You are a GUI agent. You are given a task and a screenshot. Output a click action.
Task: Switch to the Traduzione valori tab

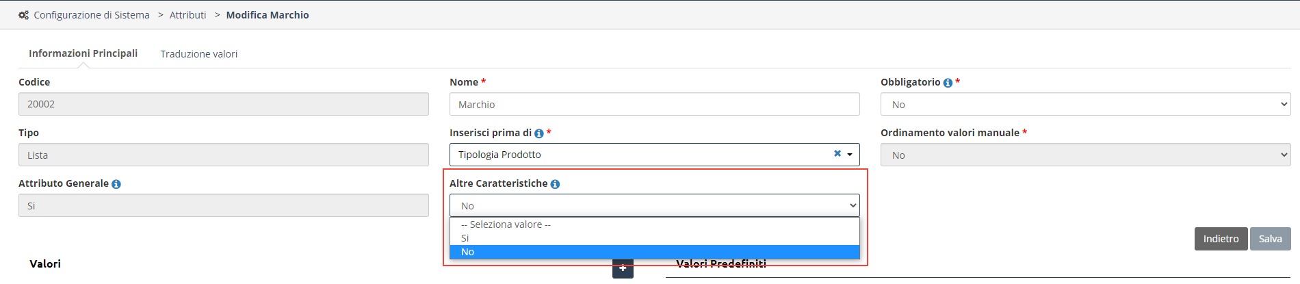[x=199, y=54]
